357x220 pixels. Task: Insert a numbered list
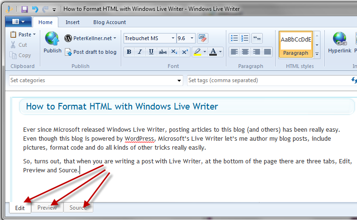[x=245, y=38]
